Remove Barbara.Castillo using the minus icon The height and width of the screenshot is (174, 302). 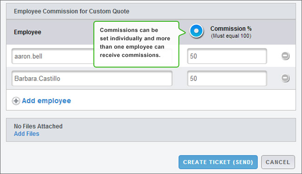pos(285,78)
